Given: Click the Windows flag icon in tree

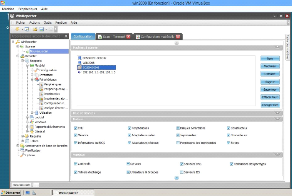Looking at the screenshot, I should [32, 122].
